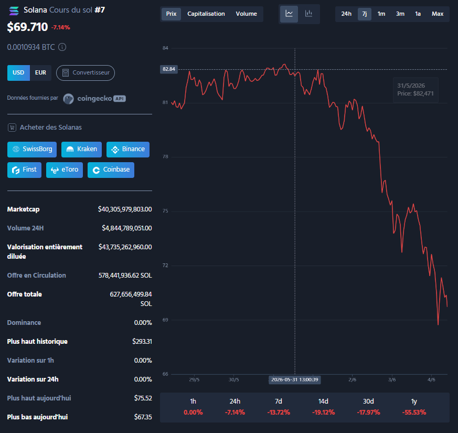Click the 82.84 price marker on axis

point(169,69)
